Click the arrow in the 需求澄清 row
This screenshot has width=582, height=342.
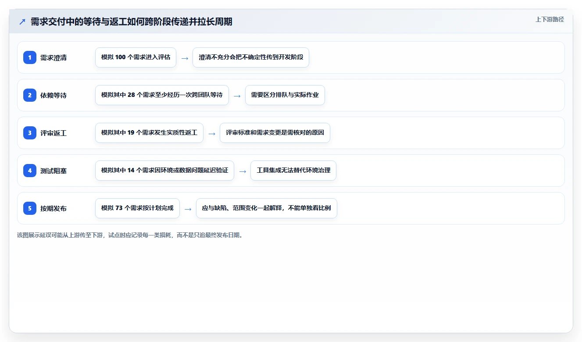tap(185, 58)
